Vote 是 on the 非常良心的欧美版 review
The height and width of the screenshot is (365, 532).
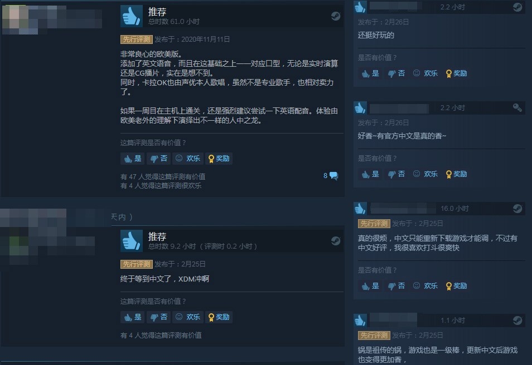click(x=133, y=159)
